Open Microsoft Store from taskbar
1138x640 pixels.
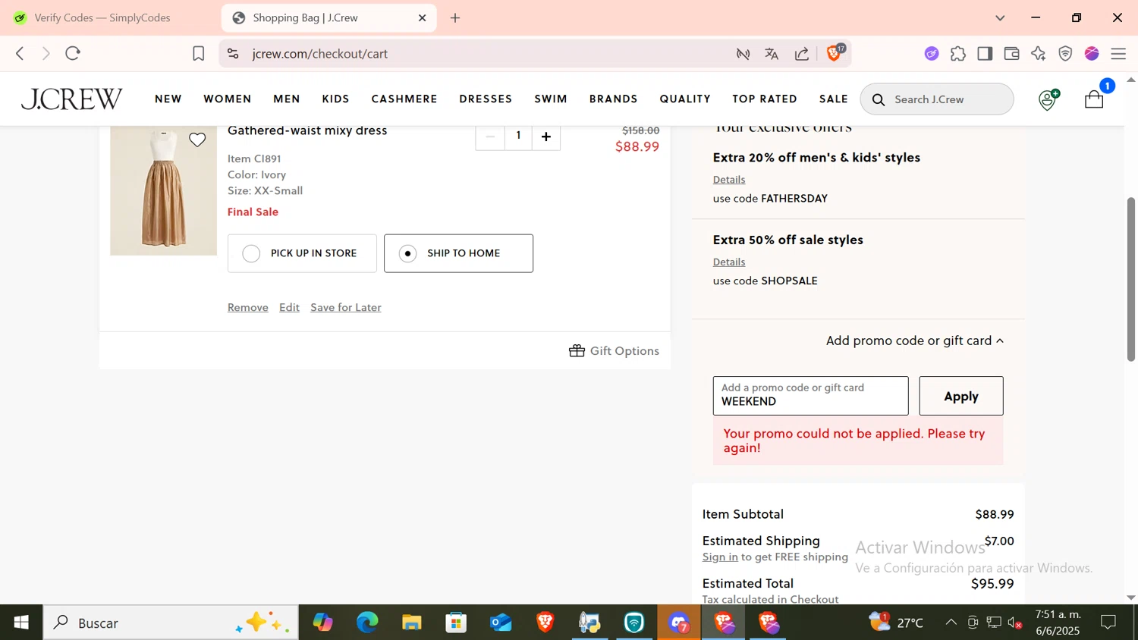coord(456,623)
